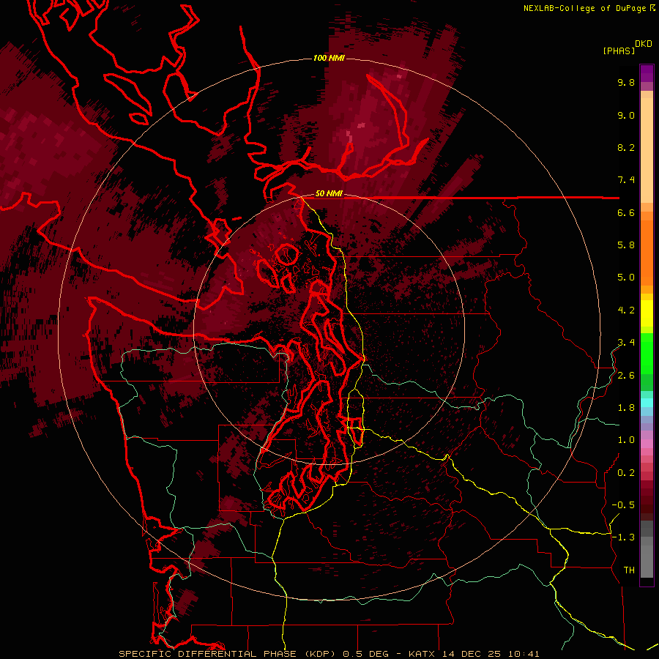
Task: Select the 3.4 scale value
Action: [626, 343]
